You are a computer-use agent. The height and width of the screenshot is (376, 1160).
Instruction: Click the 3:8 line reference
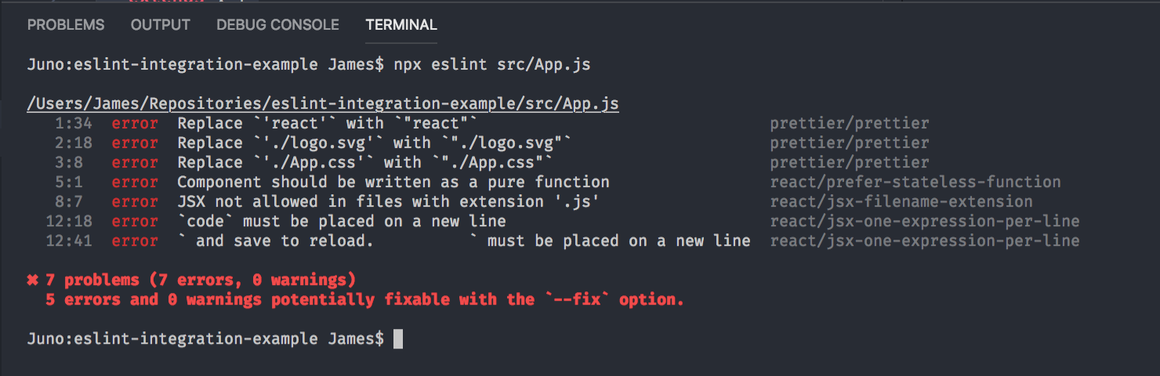(x=78, y=162)
